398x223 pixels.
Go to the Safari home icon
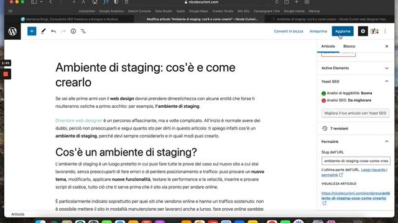[x=95, y=2]
